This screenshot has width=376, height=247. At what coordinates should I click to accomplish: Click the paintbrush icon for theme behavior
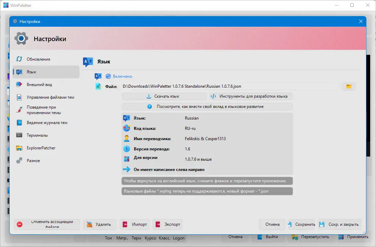(x=19, y=110)
